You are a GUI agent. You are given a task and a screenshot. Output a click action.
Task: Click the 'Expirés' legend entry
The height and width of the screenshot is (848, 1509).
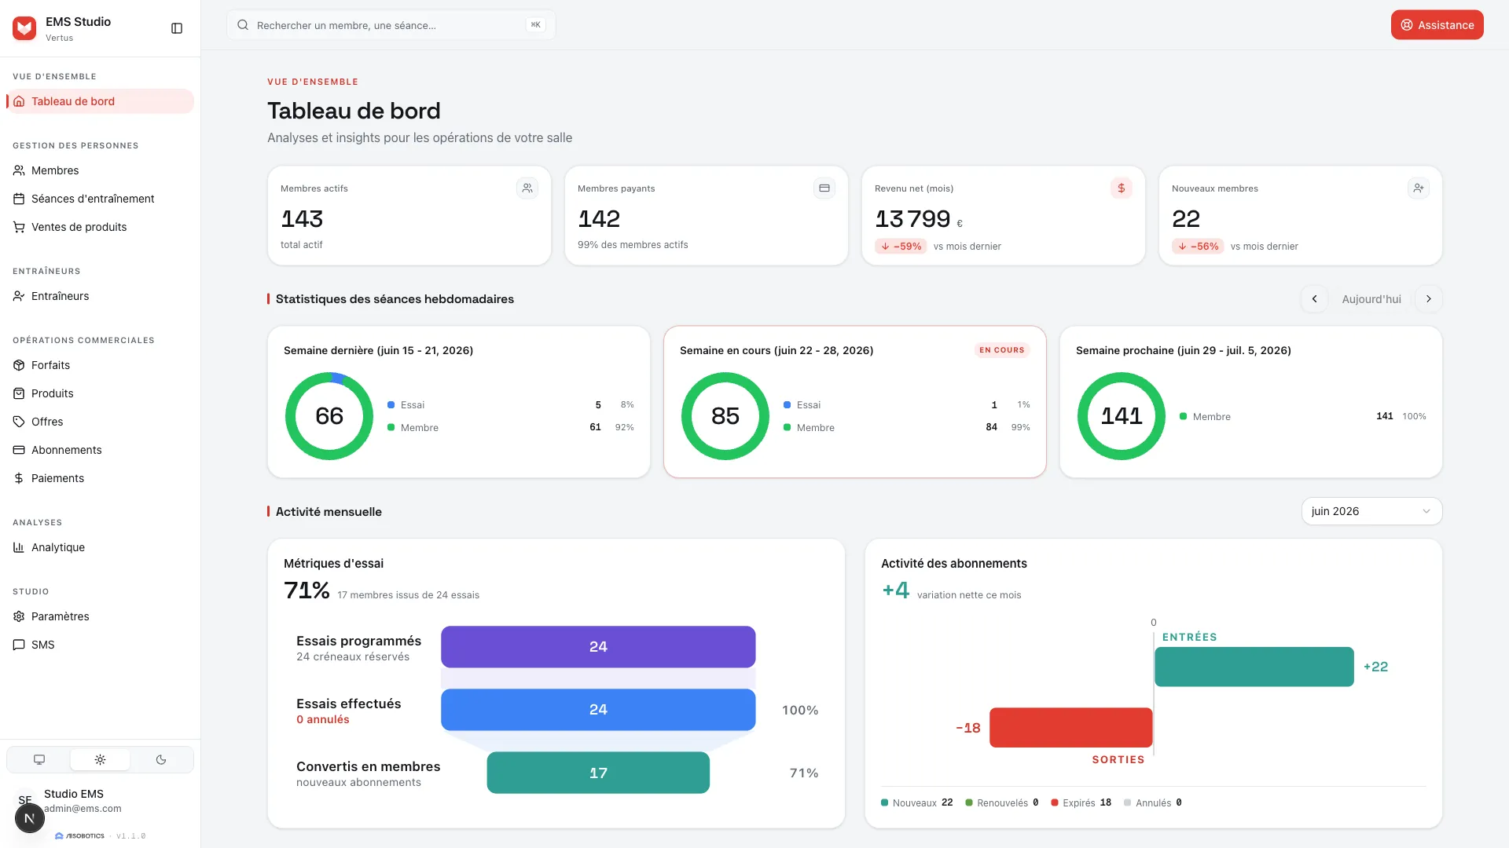[x=1081, y=803]
